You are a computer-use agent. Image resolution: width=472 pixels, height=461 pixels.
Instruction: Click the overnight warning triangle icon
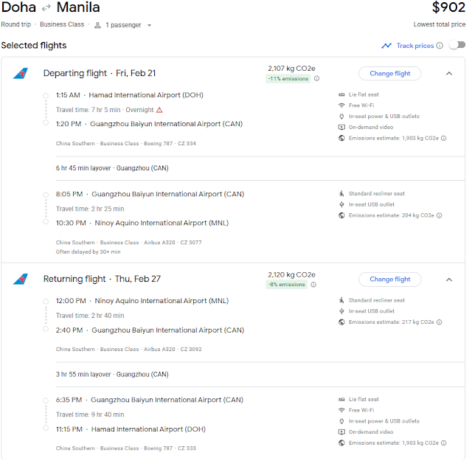(159, 110)
